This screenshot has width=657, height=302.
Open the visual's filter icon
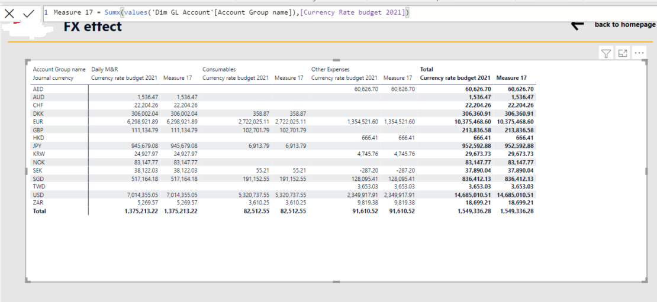coord(606,53)
